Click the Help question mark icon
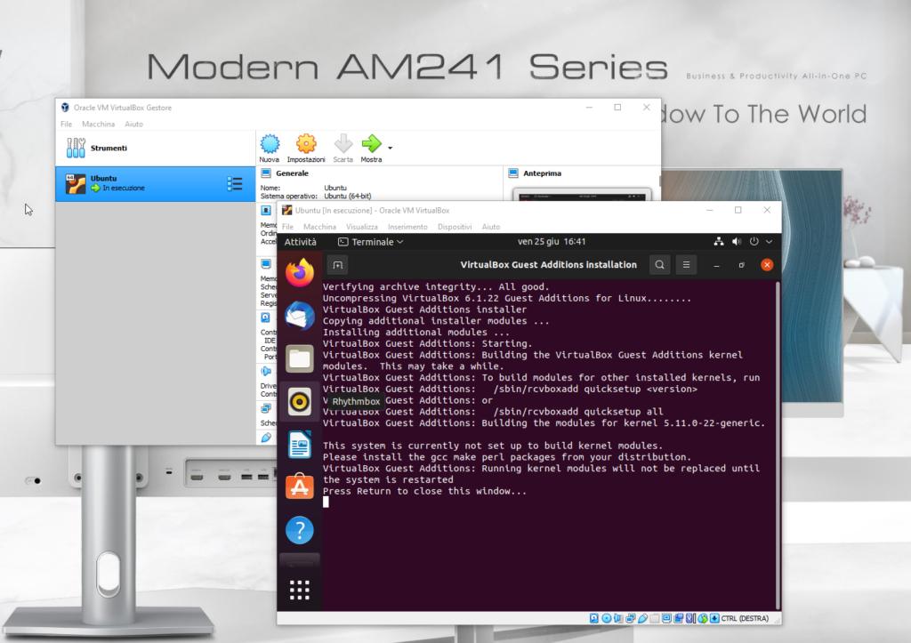Screen dimensions: 911x643 [300, 531]
